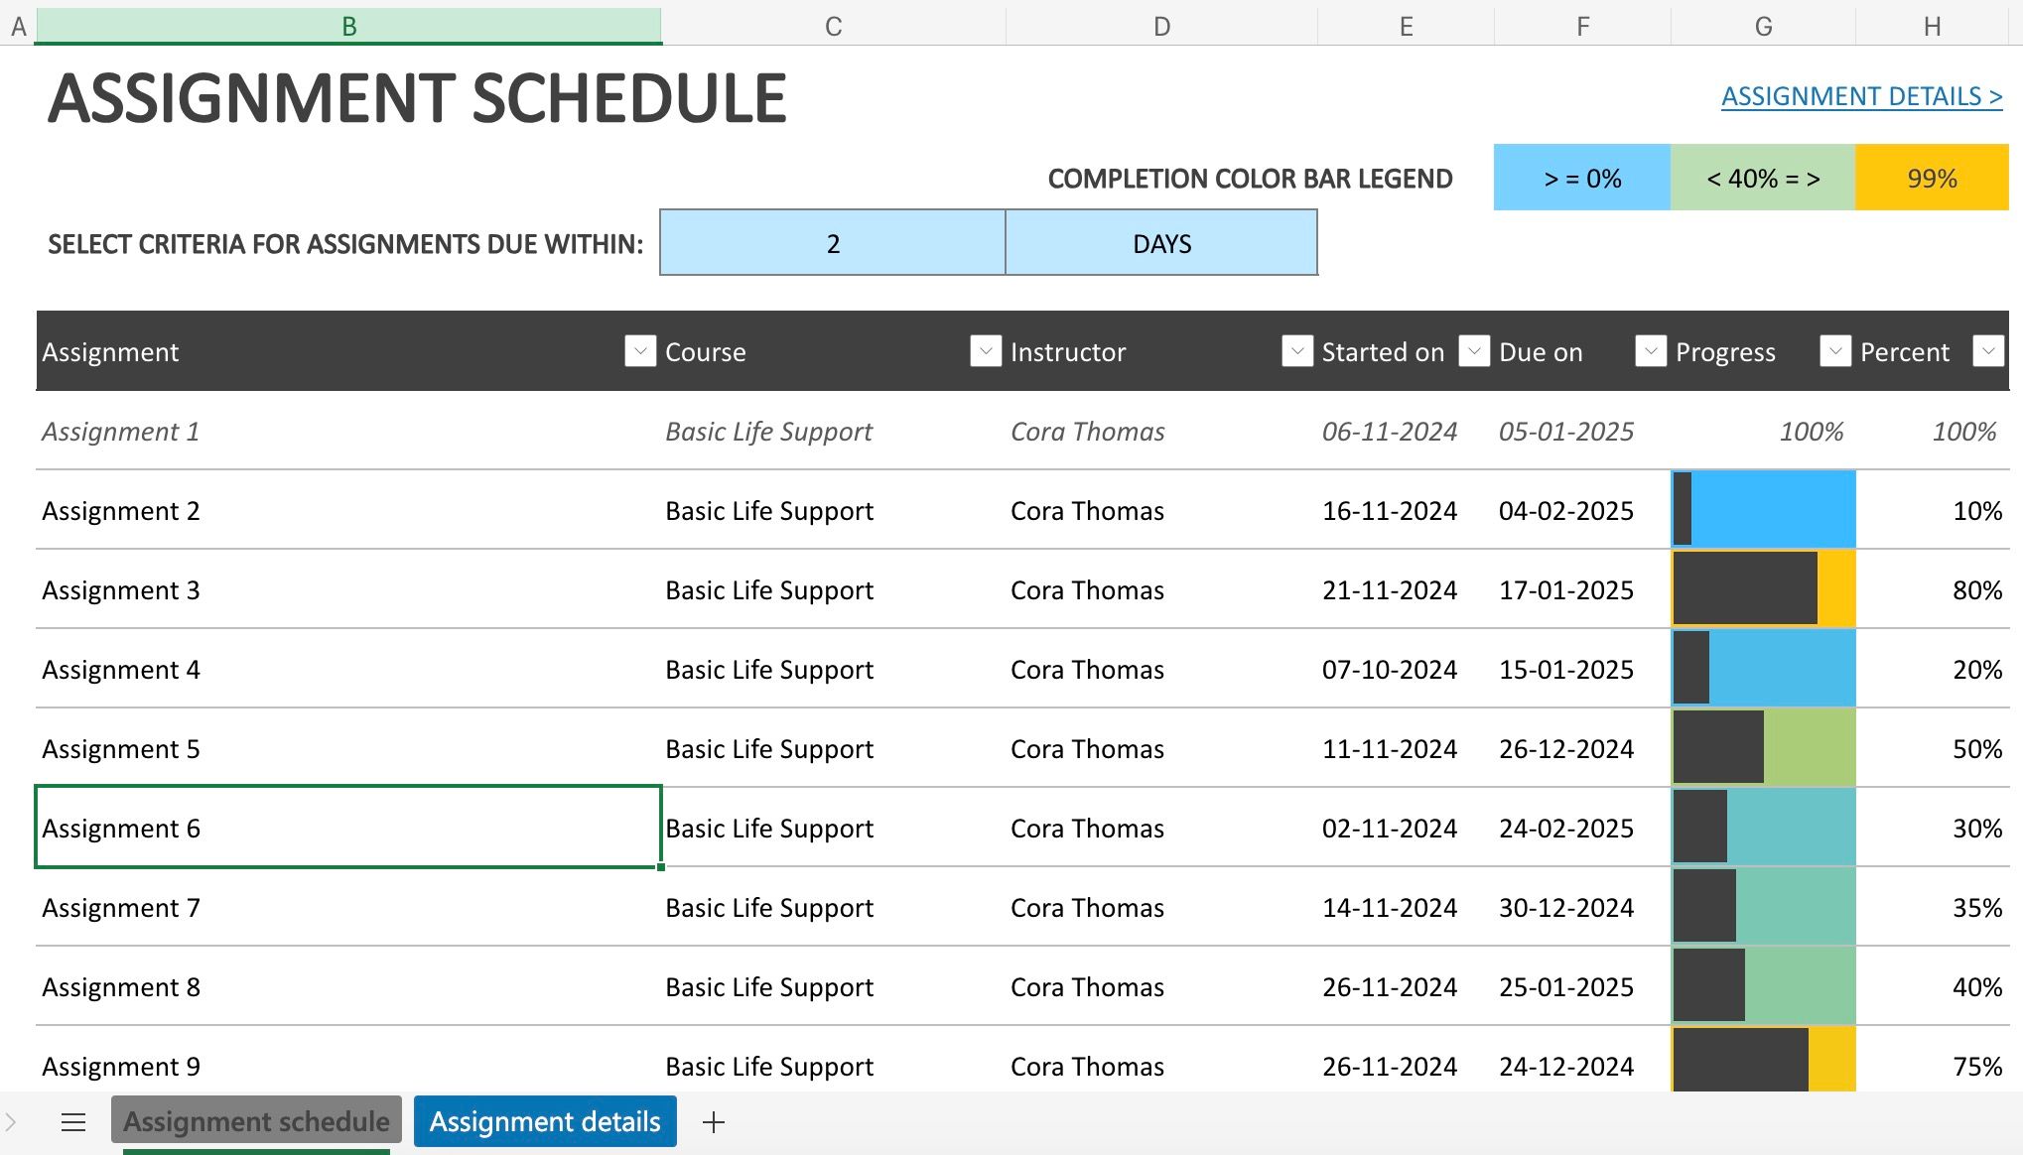Click the hamburger menu icon
Screen dimensions: 2023x1155
pyautogui.click(x=72, y=1121)
